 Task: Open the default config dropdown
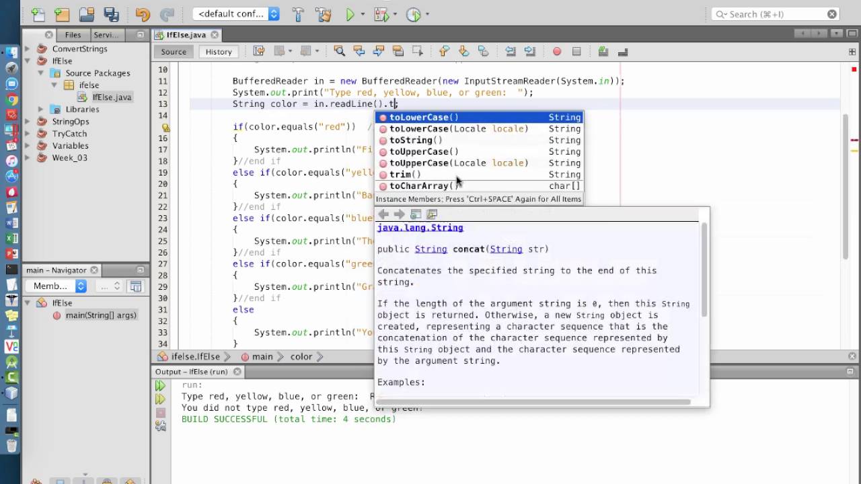click(236, 14)
